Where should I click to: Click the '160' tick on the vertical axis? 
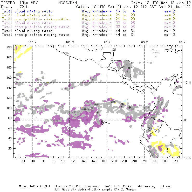pos(9,78)
